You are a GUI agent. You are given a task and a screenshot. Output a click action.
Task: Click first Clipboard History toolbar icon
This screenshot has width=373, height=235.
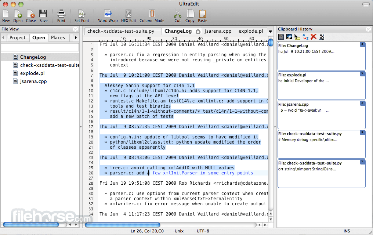pyautogui.click(x=281, y=37)
